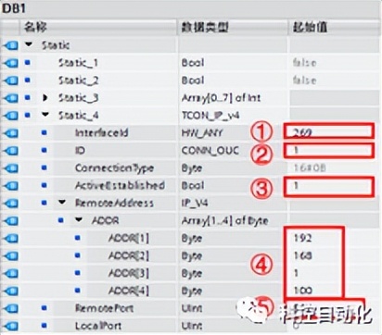
Task: Collapse the RemoteAddress node
Action: 62,203
